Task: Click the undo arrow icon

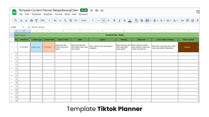Action: [21, 21]
